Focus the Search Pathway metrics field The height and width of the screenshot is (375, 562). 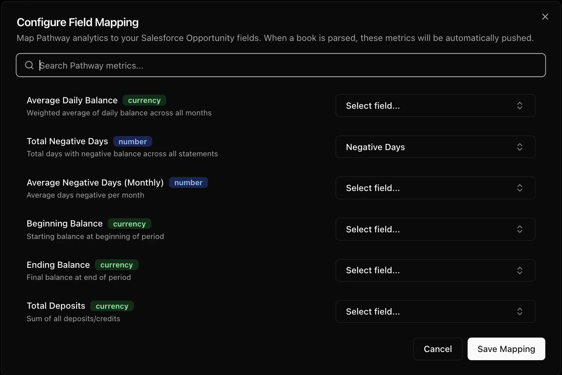pos(281,65)
